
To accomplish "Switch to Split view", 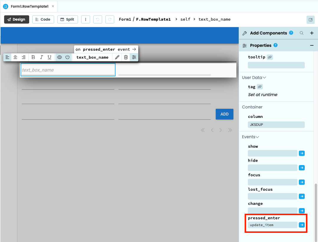I will pos(67,19).
